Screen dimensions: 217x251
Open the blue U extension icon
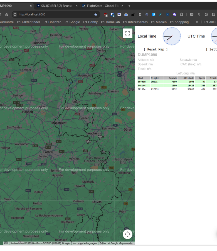coord(154,15)
